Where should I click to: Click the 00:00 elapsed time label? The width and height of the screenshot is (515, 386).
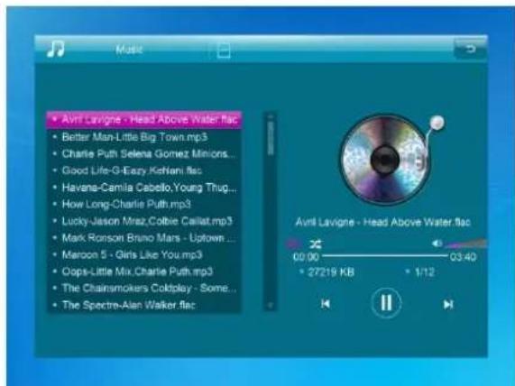(x=306, y=257)
